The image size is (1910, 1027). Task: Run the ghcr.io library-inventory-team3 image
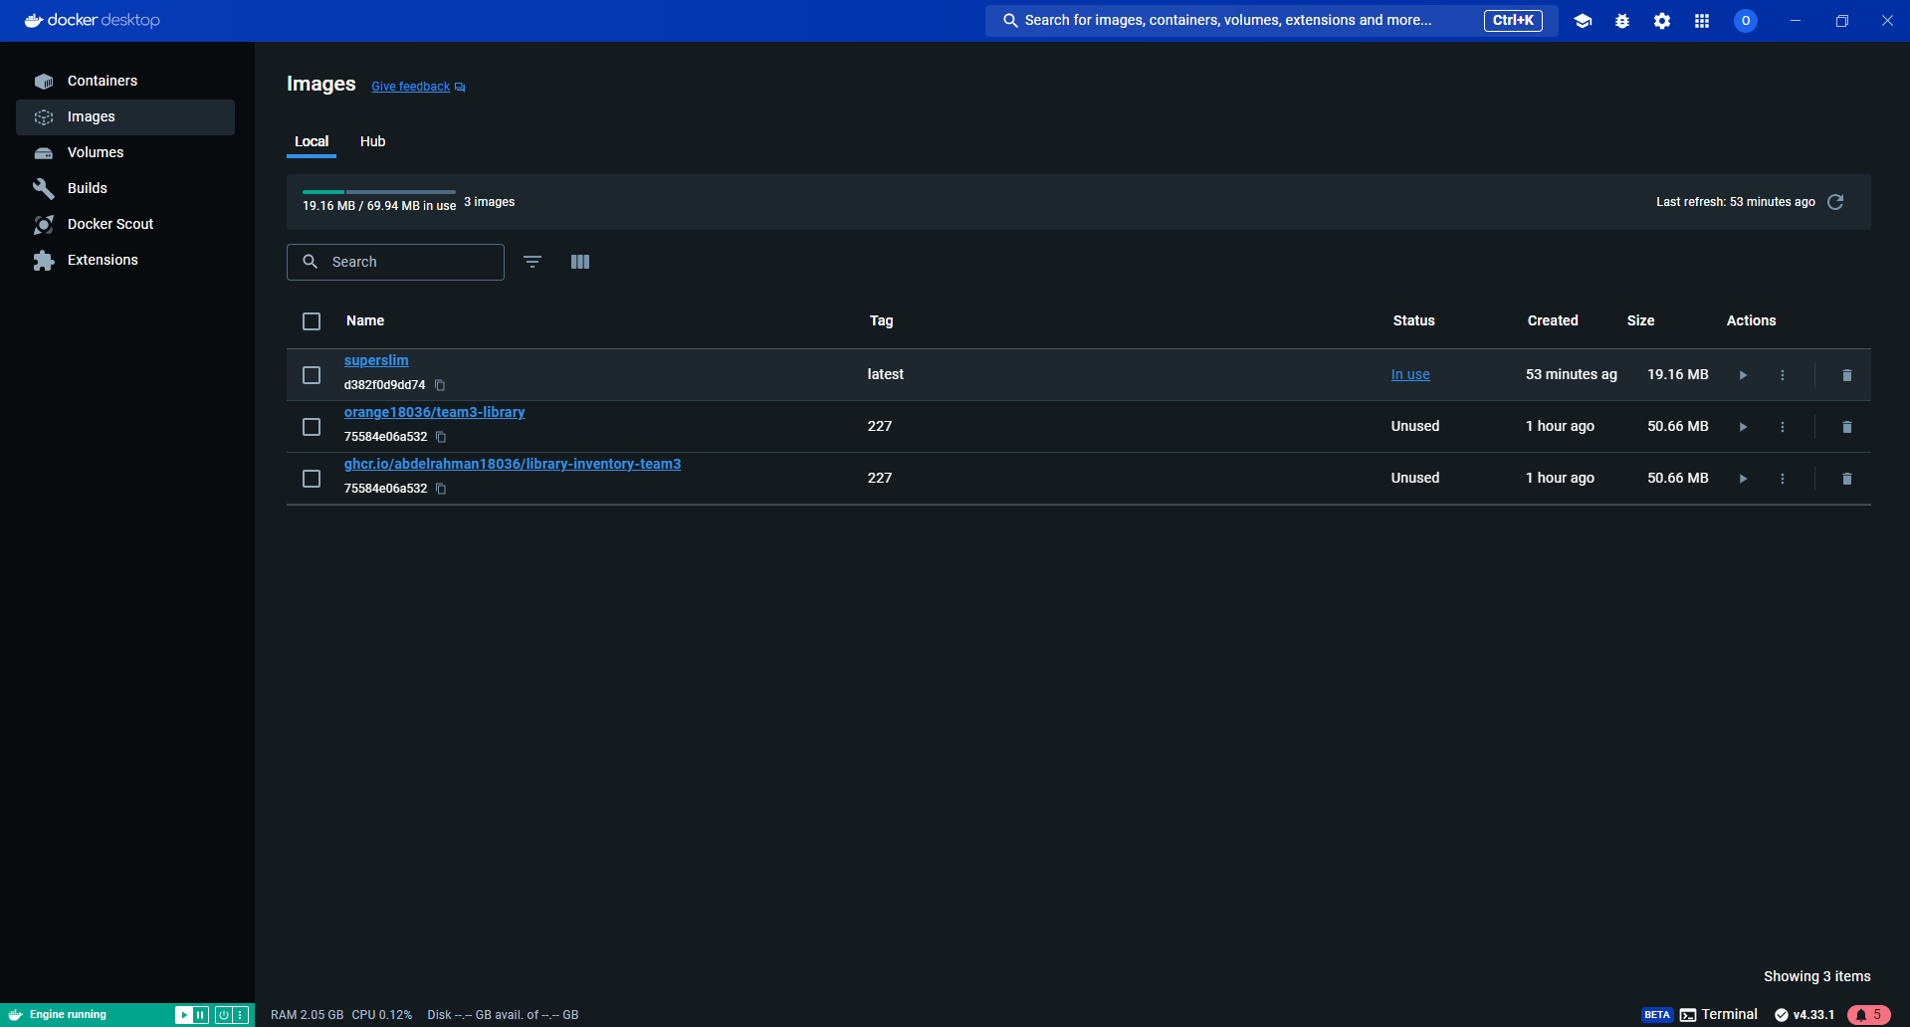pos(1743,479)
